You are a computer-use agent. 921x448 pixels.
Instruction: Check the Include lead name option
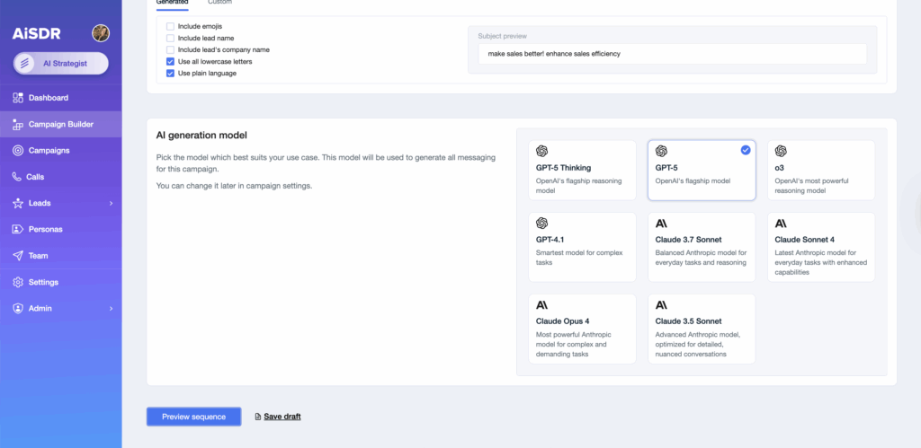(x=170, y=39)
